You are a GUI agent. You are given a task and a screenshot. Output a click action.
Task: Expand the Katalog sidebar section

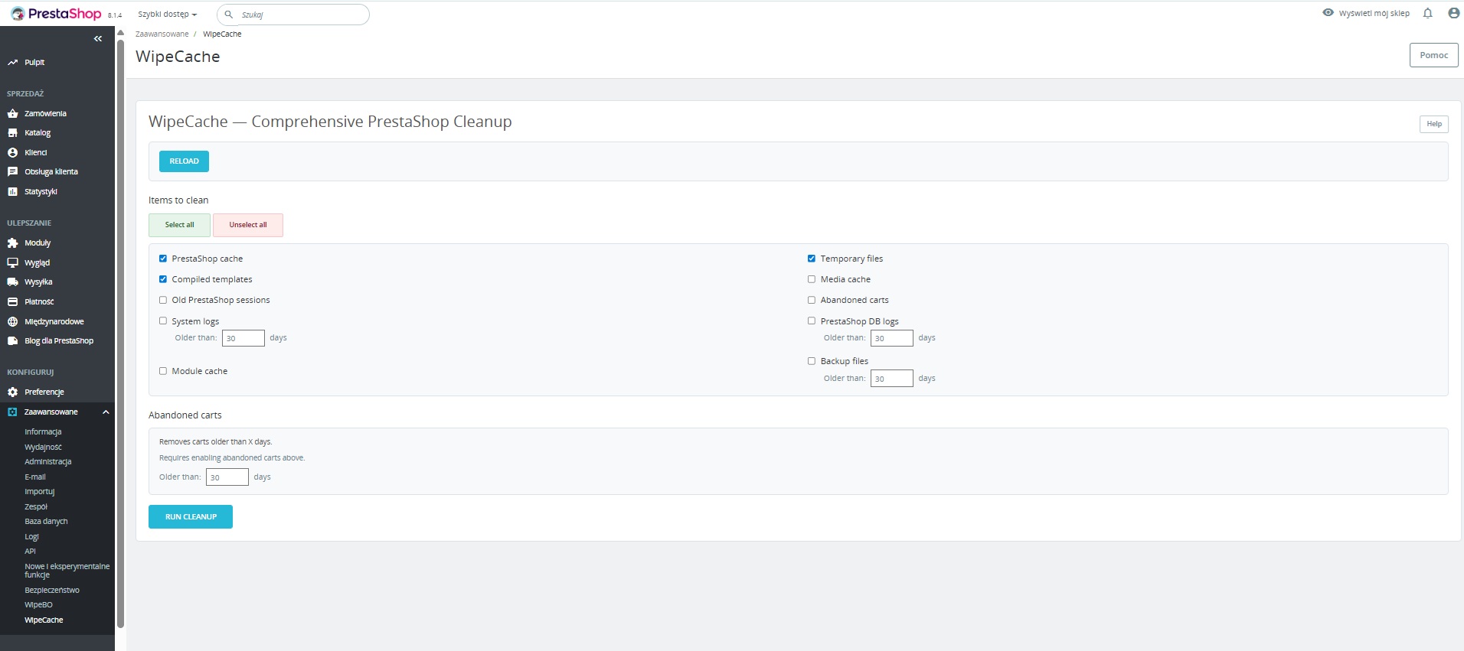pyautogui.click(x=38, y=133)
